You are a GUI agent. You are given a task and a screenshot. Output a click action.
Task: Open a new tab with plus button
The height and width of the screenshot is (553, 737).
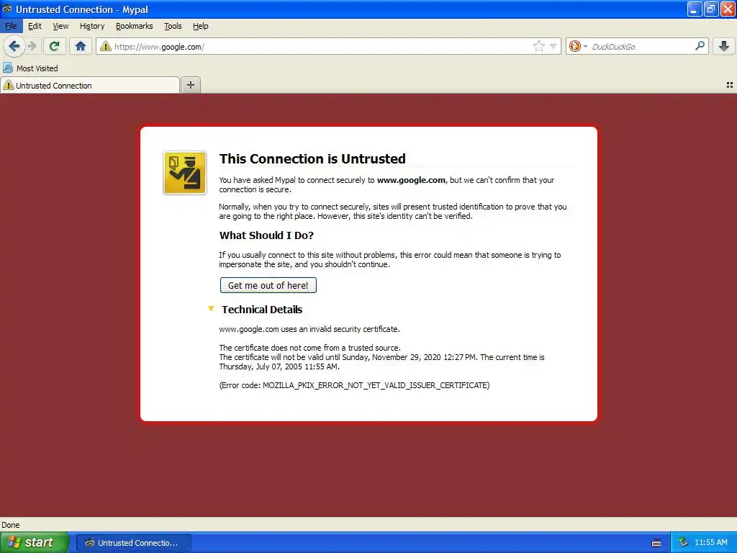(190, 85)
